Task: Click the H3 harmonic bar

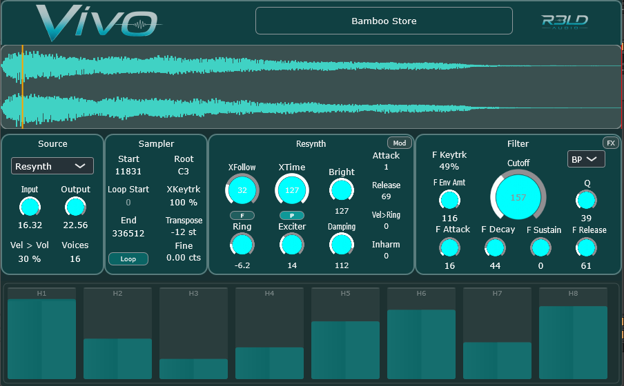Action: coord(193,334)
